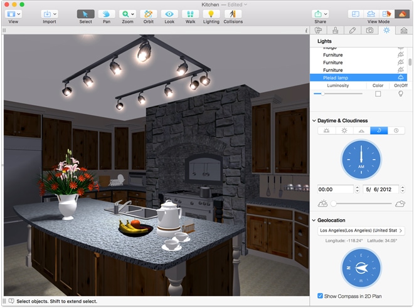
Task: Activate the Walk footsteps tool
Action: 190,14
